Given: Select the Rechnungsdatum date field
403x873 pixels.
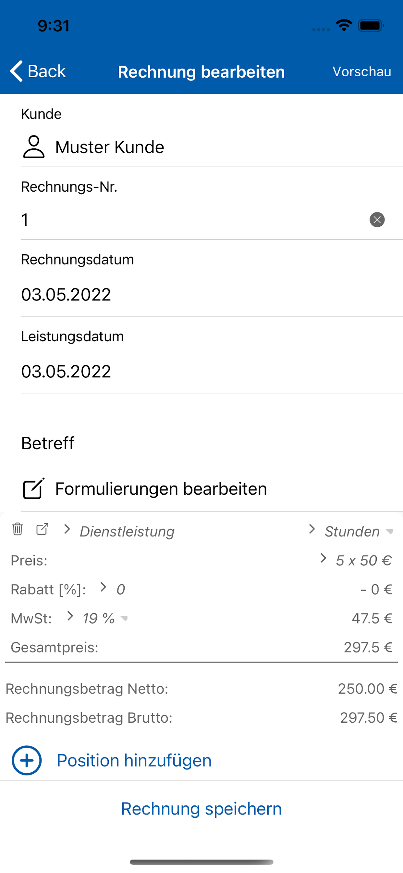Looking at the screenshot, I should (x=66, y=295).
